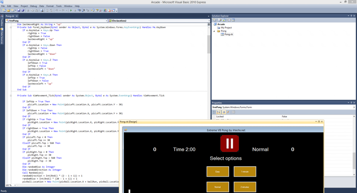This screenshot has height=193, width=357.
Task: Click the Find toolbar icon
Action: (x=42, y=10)
